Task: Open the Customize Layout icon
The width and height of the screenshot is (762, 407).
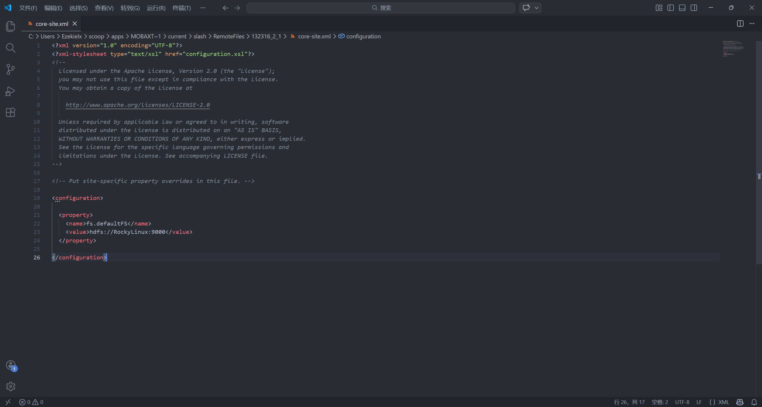Action: point(659,8)
